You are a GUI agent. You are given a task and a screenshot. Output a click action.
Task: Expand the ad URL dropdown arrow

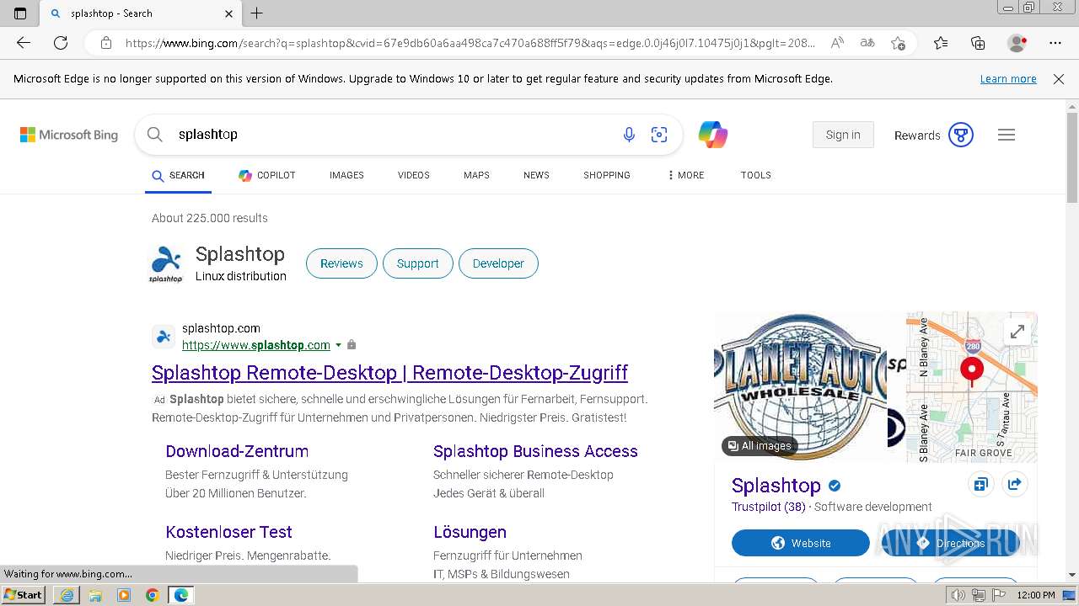339,345
